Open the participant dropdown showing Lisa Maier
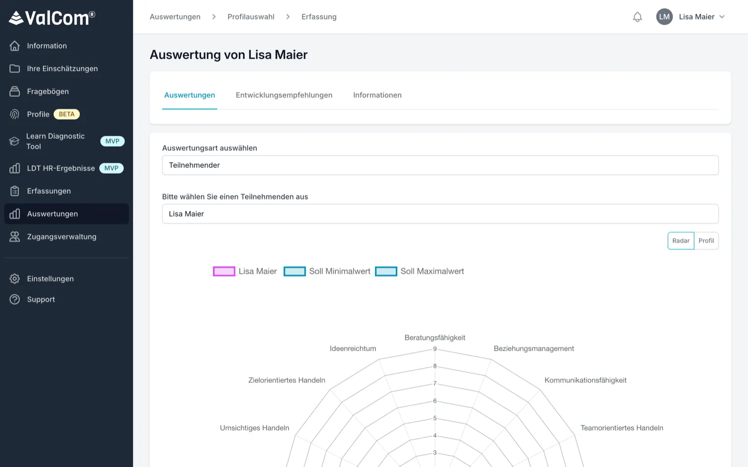This screenshot has width=748, height=467. (x=440, y=214)
